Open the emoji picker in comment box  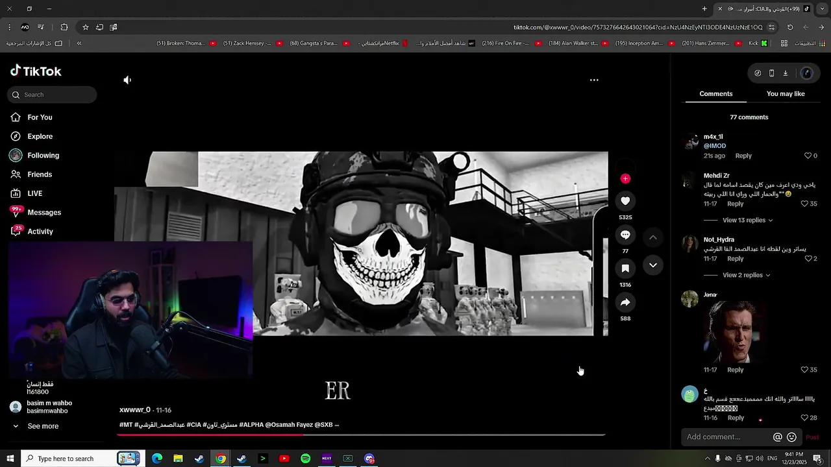(x=791, y=437)
